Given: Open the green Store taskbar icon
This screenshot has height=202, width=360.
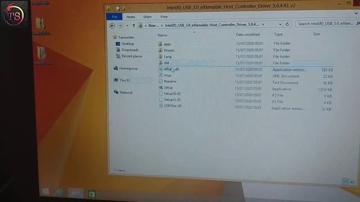Looking at the screenshot, I should click(92, 194).
